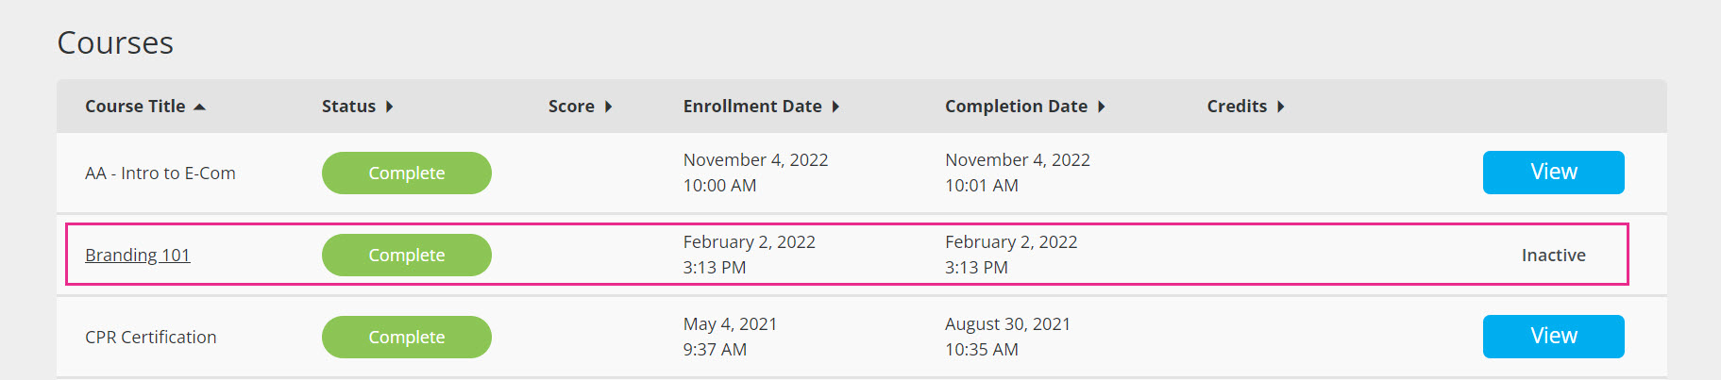Sort table by Enrollment Date header

(x=752, y=107)
